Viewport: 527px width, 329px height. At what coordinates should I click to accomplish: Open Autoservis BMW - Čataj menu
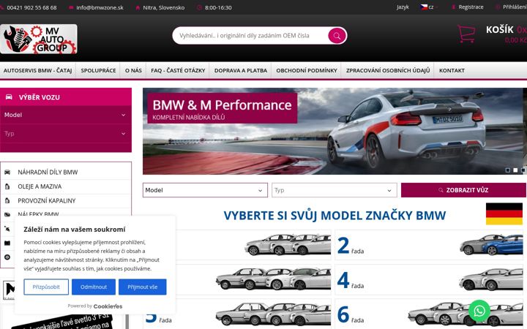click(x=37, y=70)
